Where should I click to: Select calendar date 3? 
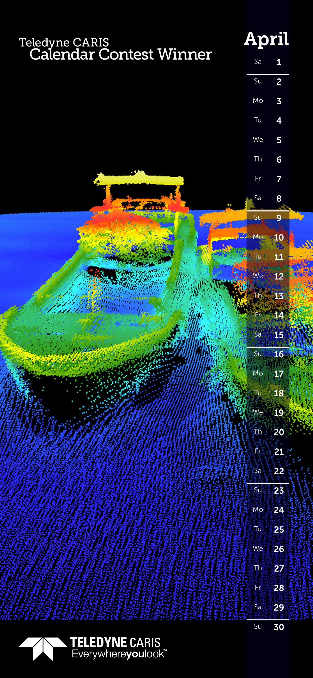click(279, 101)
